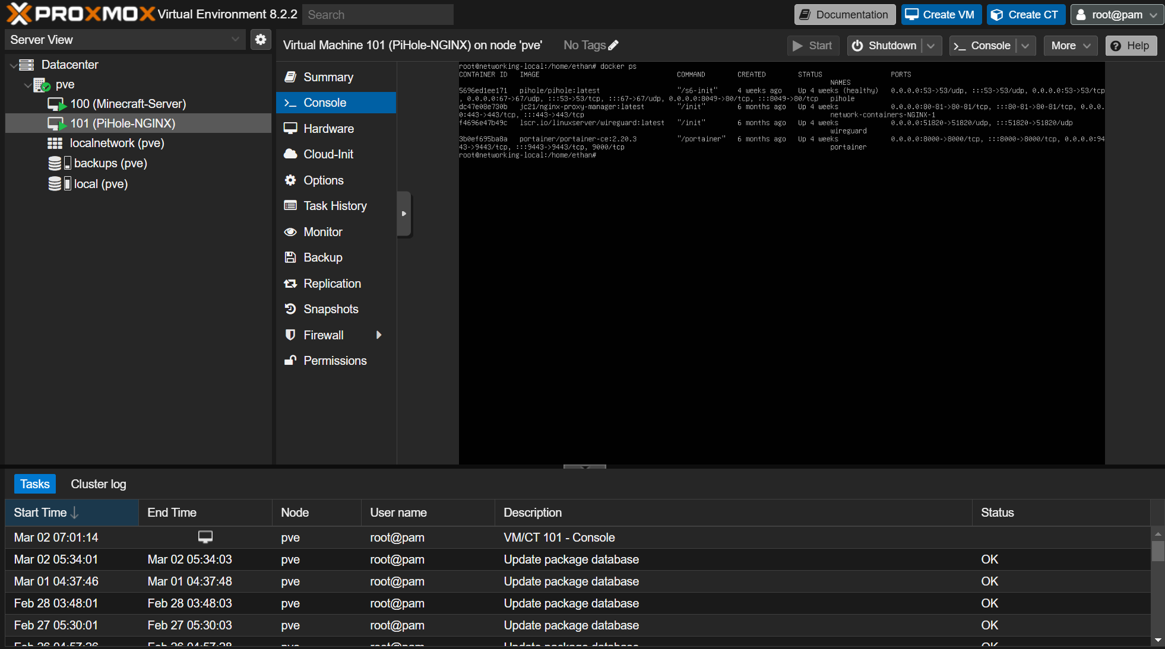Click the Create VM button

tap(941, 14)
